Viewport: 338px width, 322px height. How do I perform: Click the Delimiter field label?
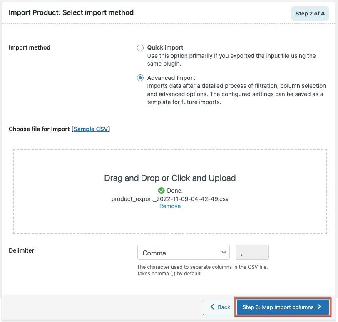[x=21, y=250]
